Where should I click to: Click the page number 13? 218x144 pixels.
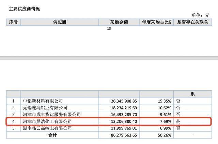click(x=109, y=29)
